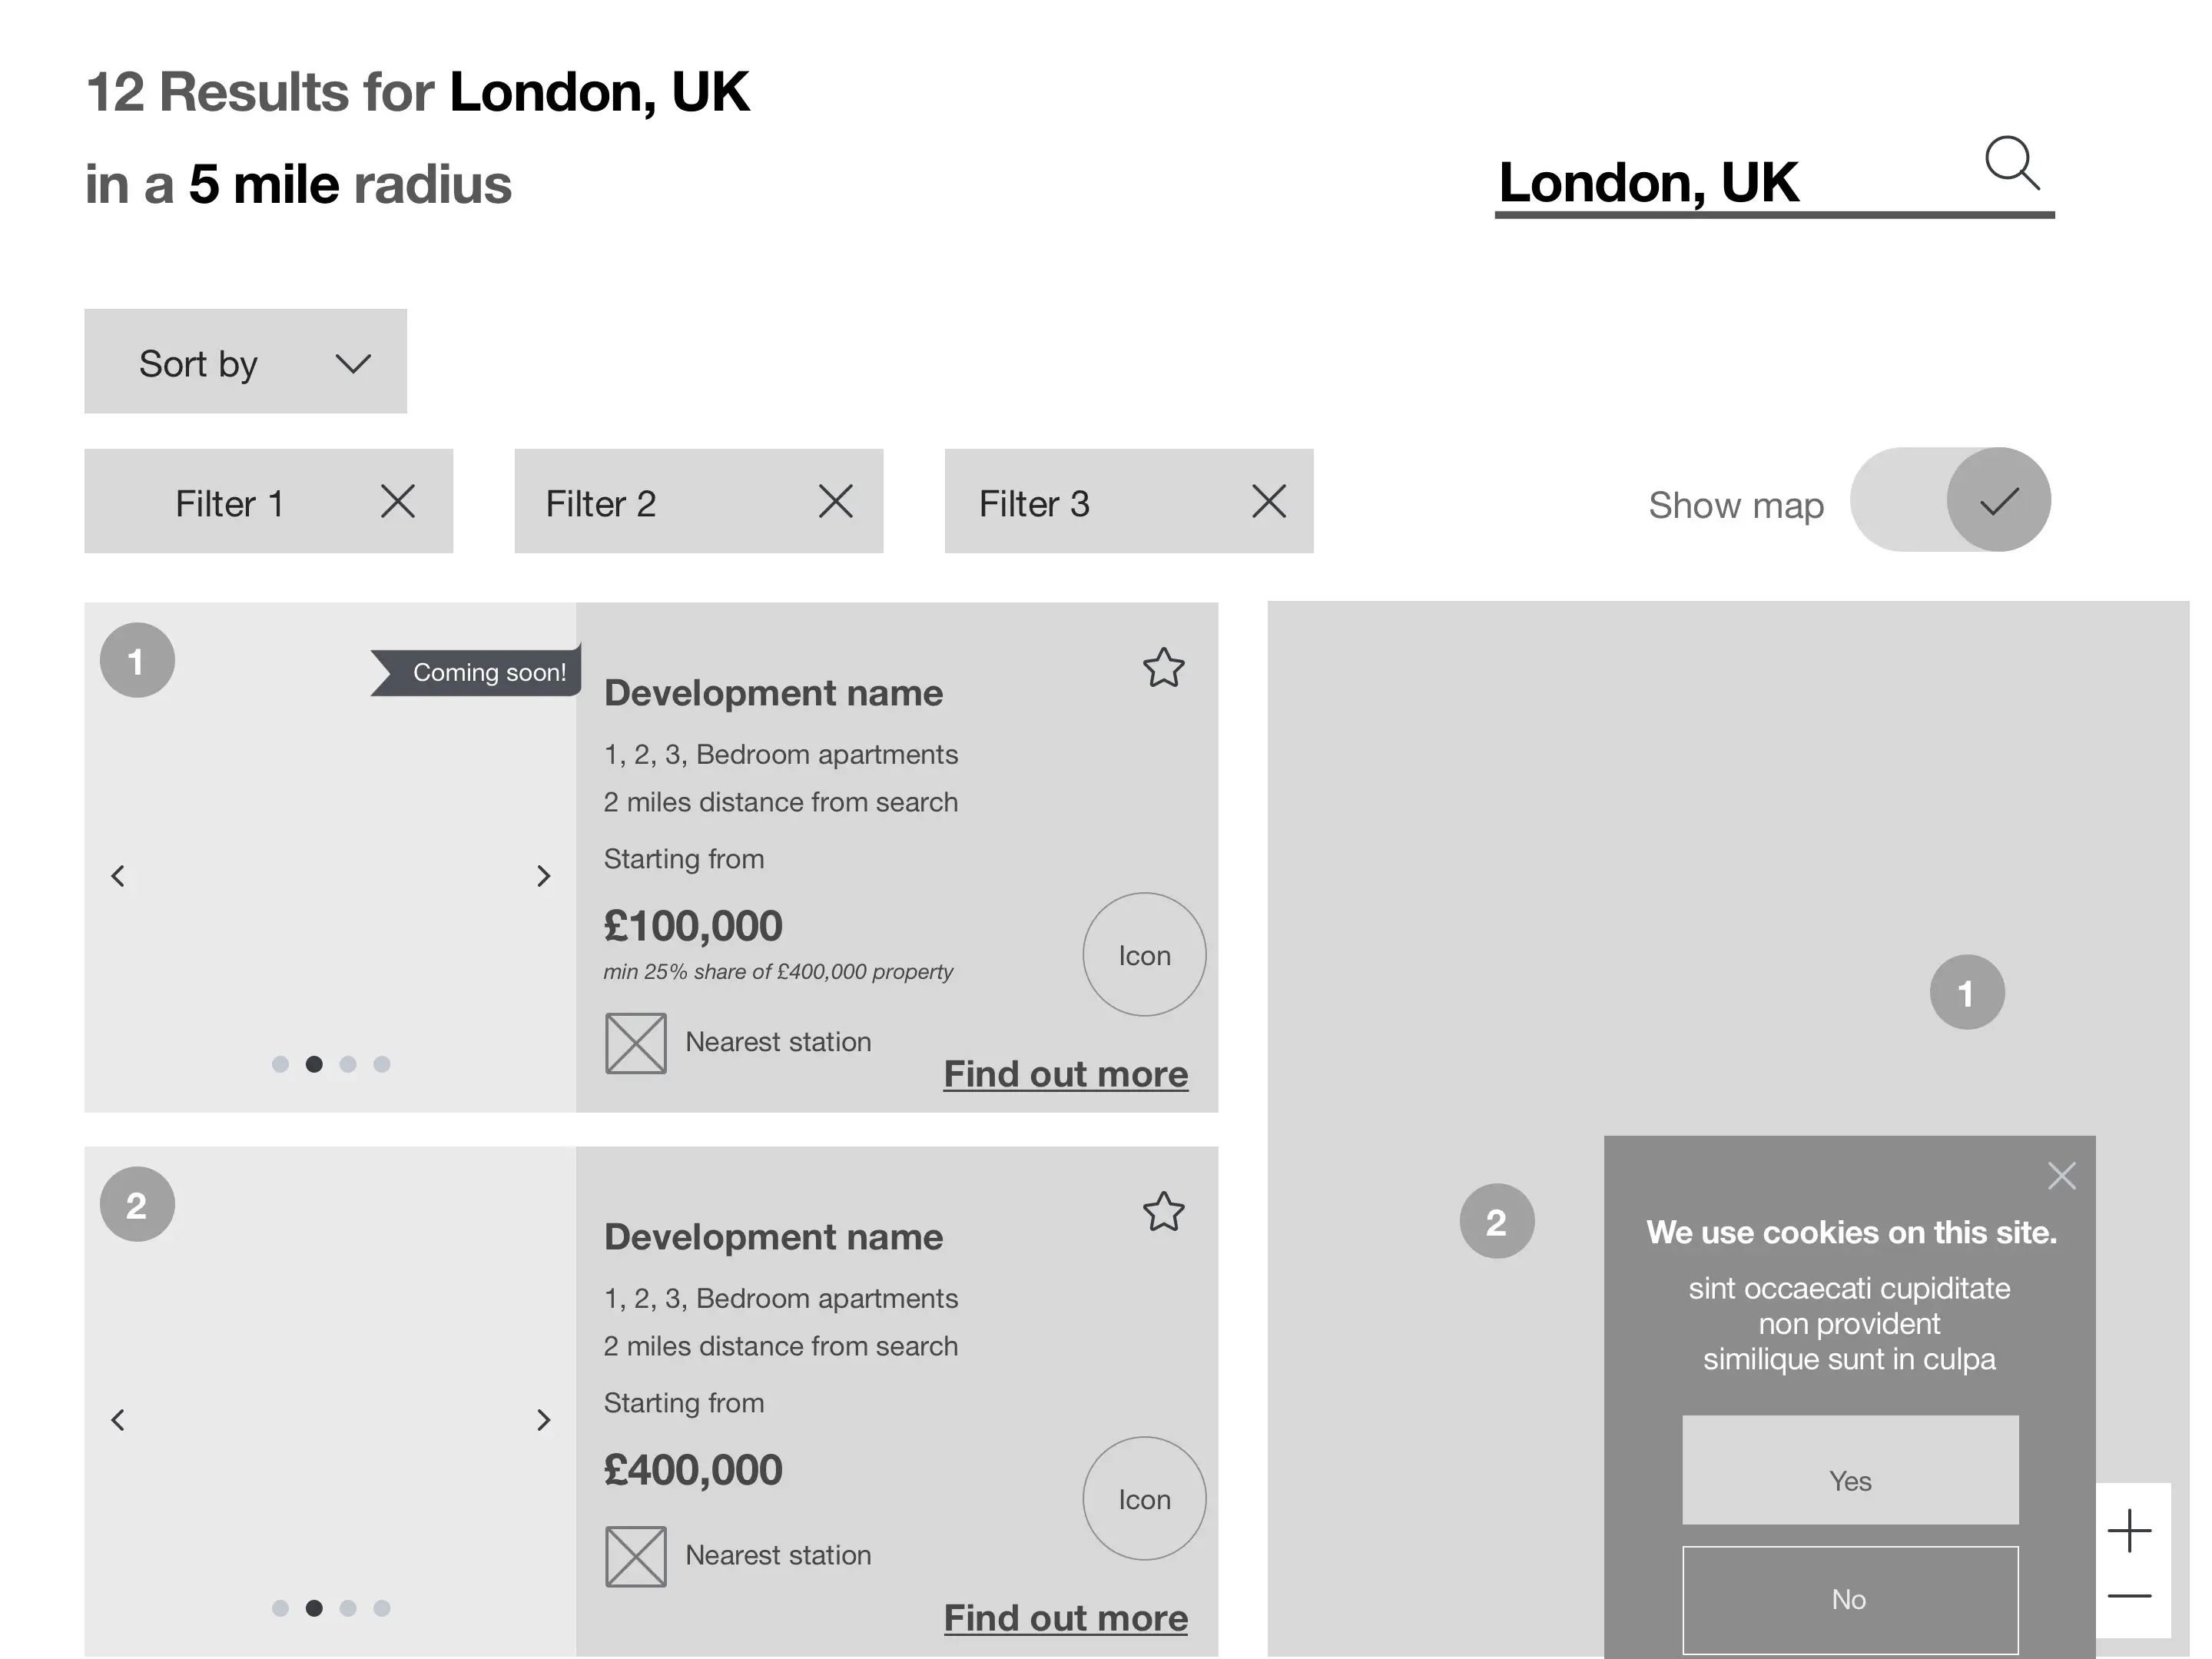This screenshot has width=2212, height=1659.
Task: Open Find out more for second development
Action: [1065, 1618]
